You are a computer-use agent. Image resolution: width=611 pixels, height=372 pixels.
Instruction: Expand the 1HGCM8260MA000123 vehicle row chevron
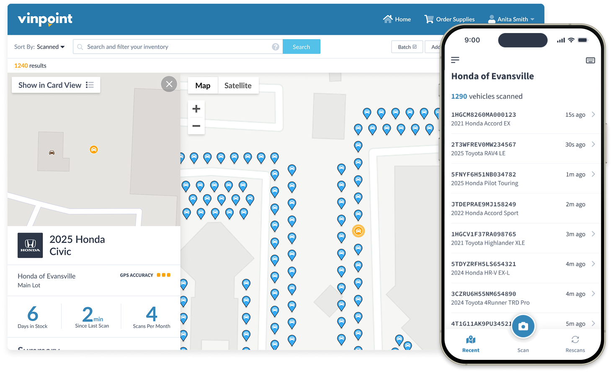(593, 114)
